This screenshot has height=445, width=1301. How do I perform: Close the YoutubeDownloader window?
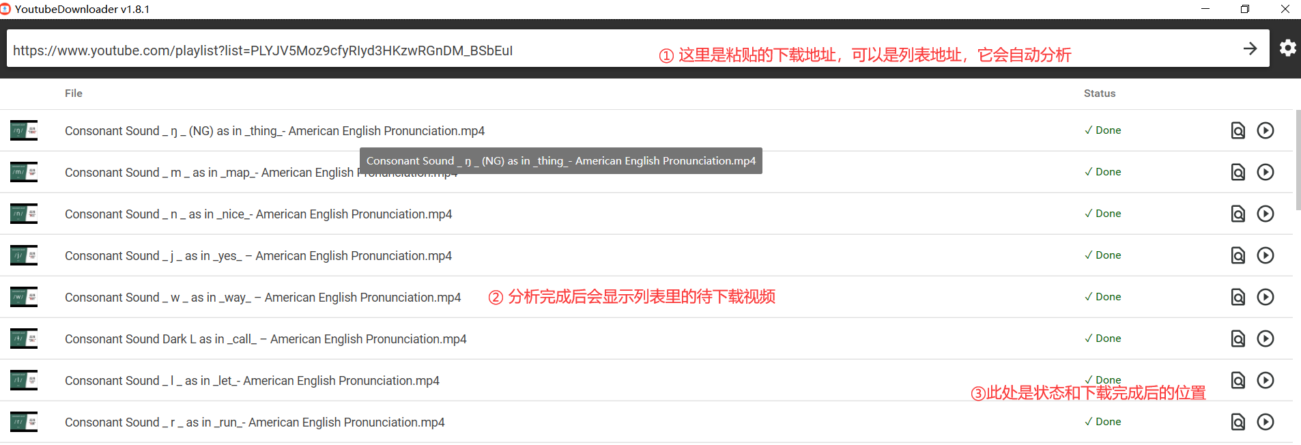(1285, 9)
